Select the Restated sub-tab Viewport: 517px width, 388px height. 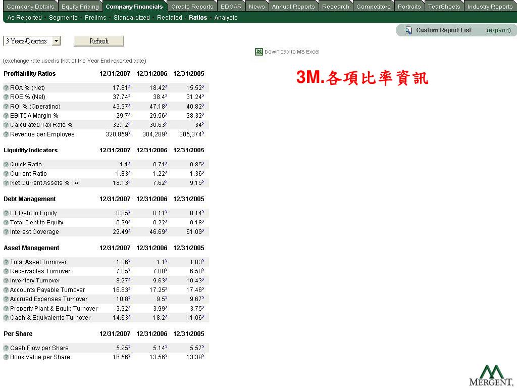click(170, 18)
